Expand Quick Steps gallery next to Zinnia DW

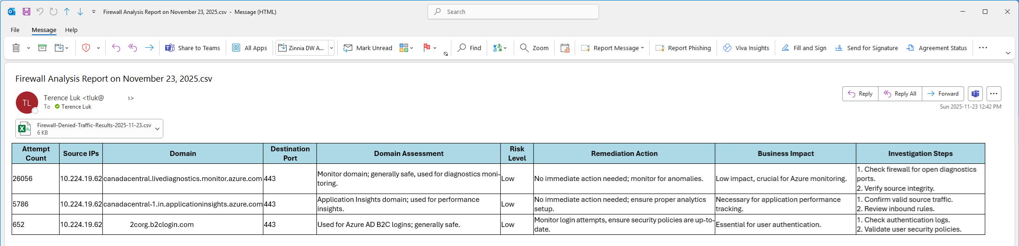tap(331, 48)
